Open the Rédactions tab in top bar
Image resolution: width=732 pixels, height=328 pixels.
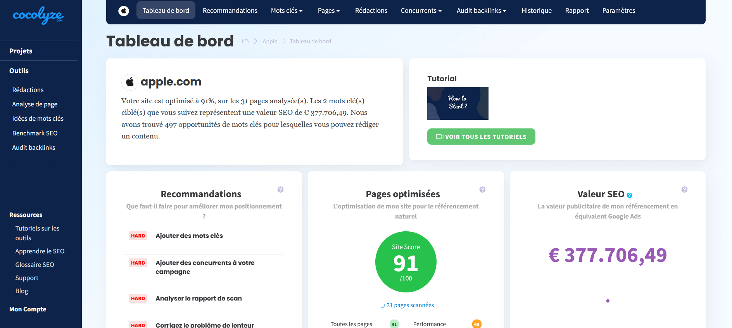pyautogui.click(x=371, y=10)
